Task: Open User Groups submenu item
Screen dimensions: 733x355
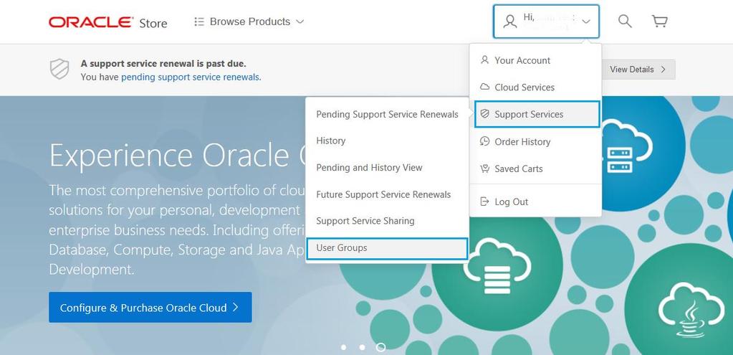Action: click(387, 248)
